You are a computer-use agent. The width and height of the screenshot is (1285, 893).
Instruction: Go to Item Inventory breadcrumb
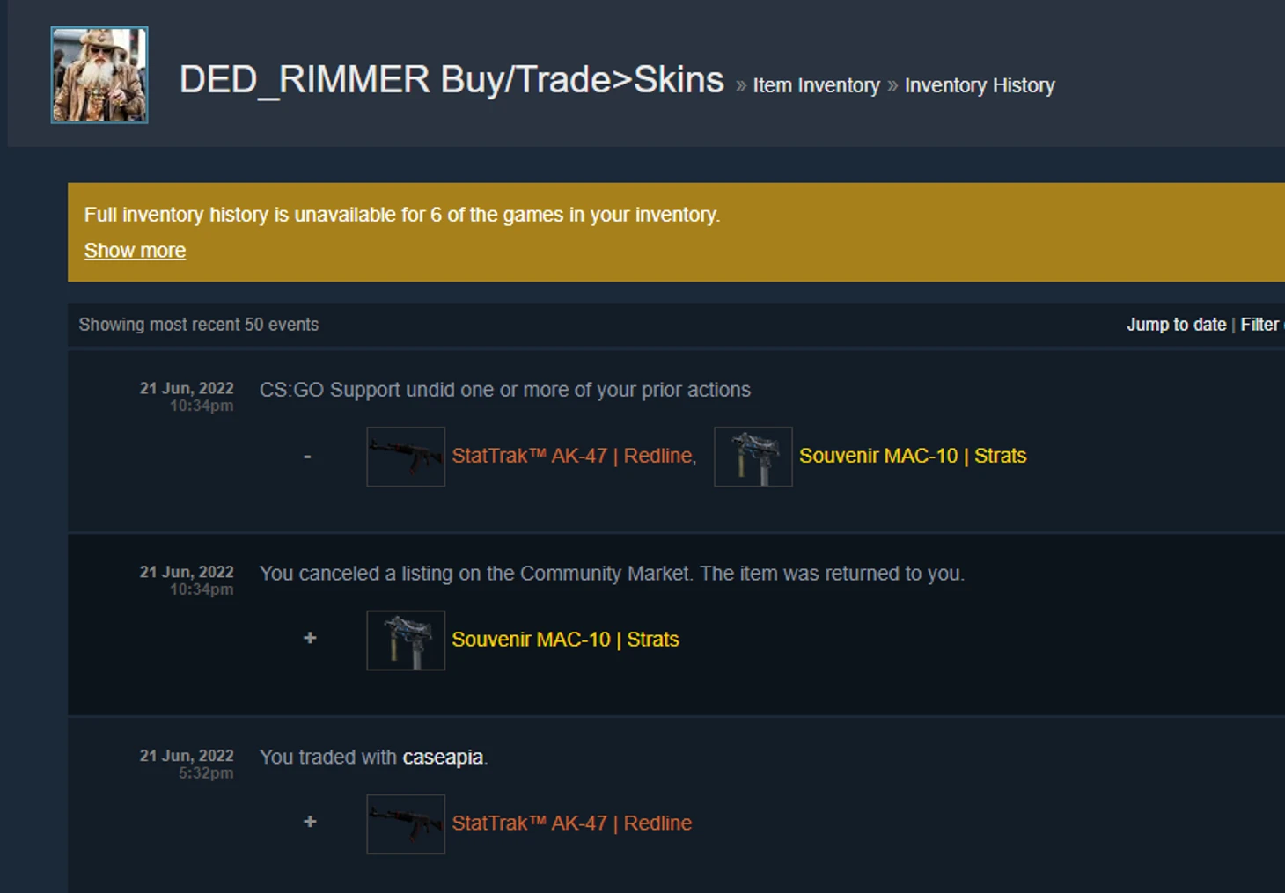(x=816, y=85)
